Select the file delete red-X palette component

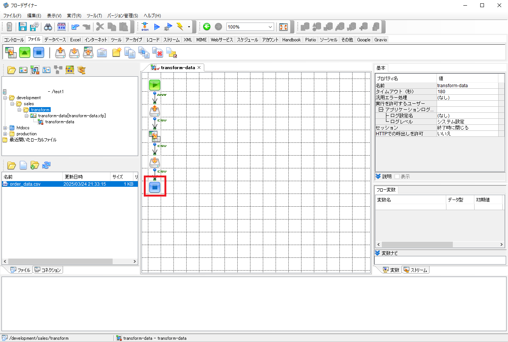pos(158,53)
